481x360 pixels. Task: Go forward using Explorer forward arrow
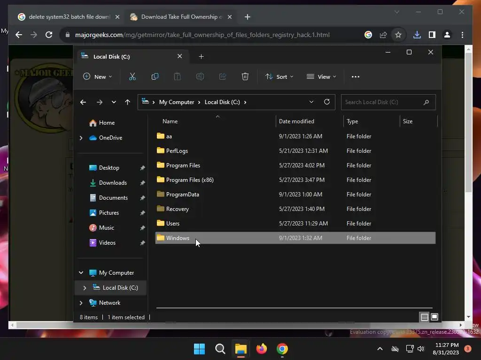[x=100, y=102]
